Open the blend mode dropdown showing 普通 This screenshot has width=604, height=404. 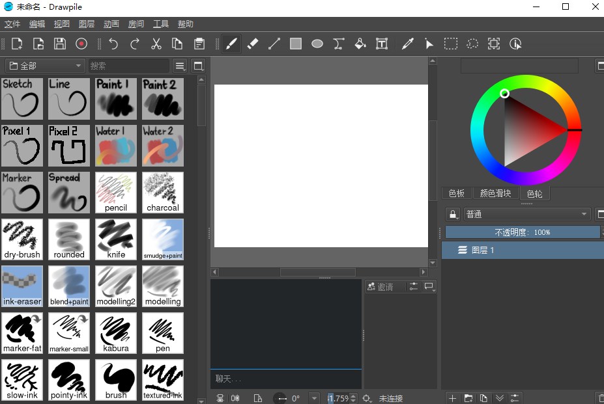click(526, 213)
